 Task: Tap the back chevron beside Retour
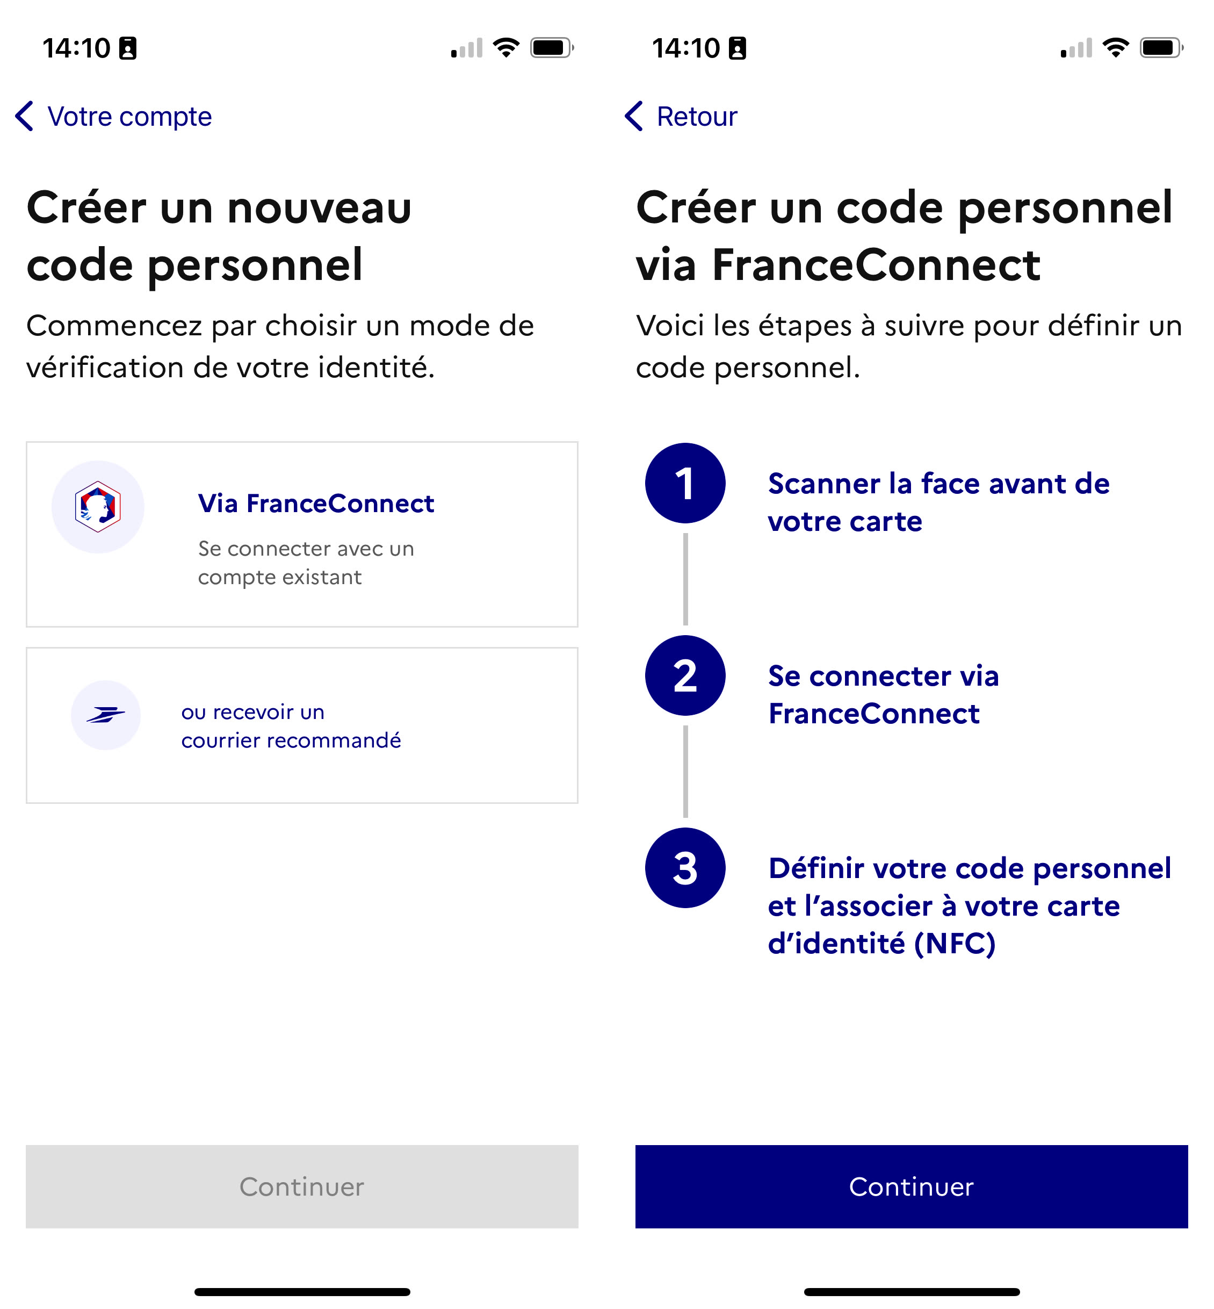[x=633, y=116]
